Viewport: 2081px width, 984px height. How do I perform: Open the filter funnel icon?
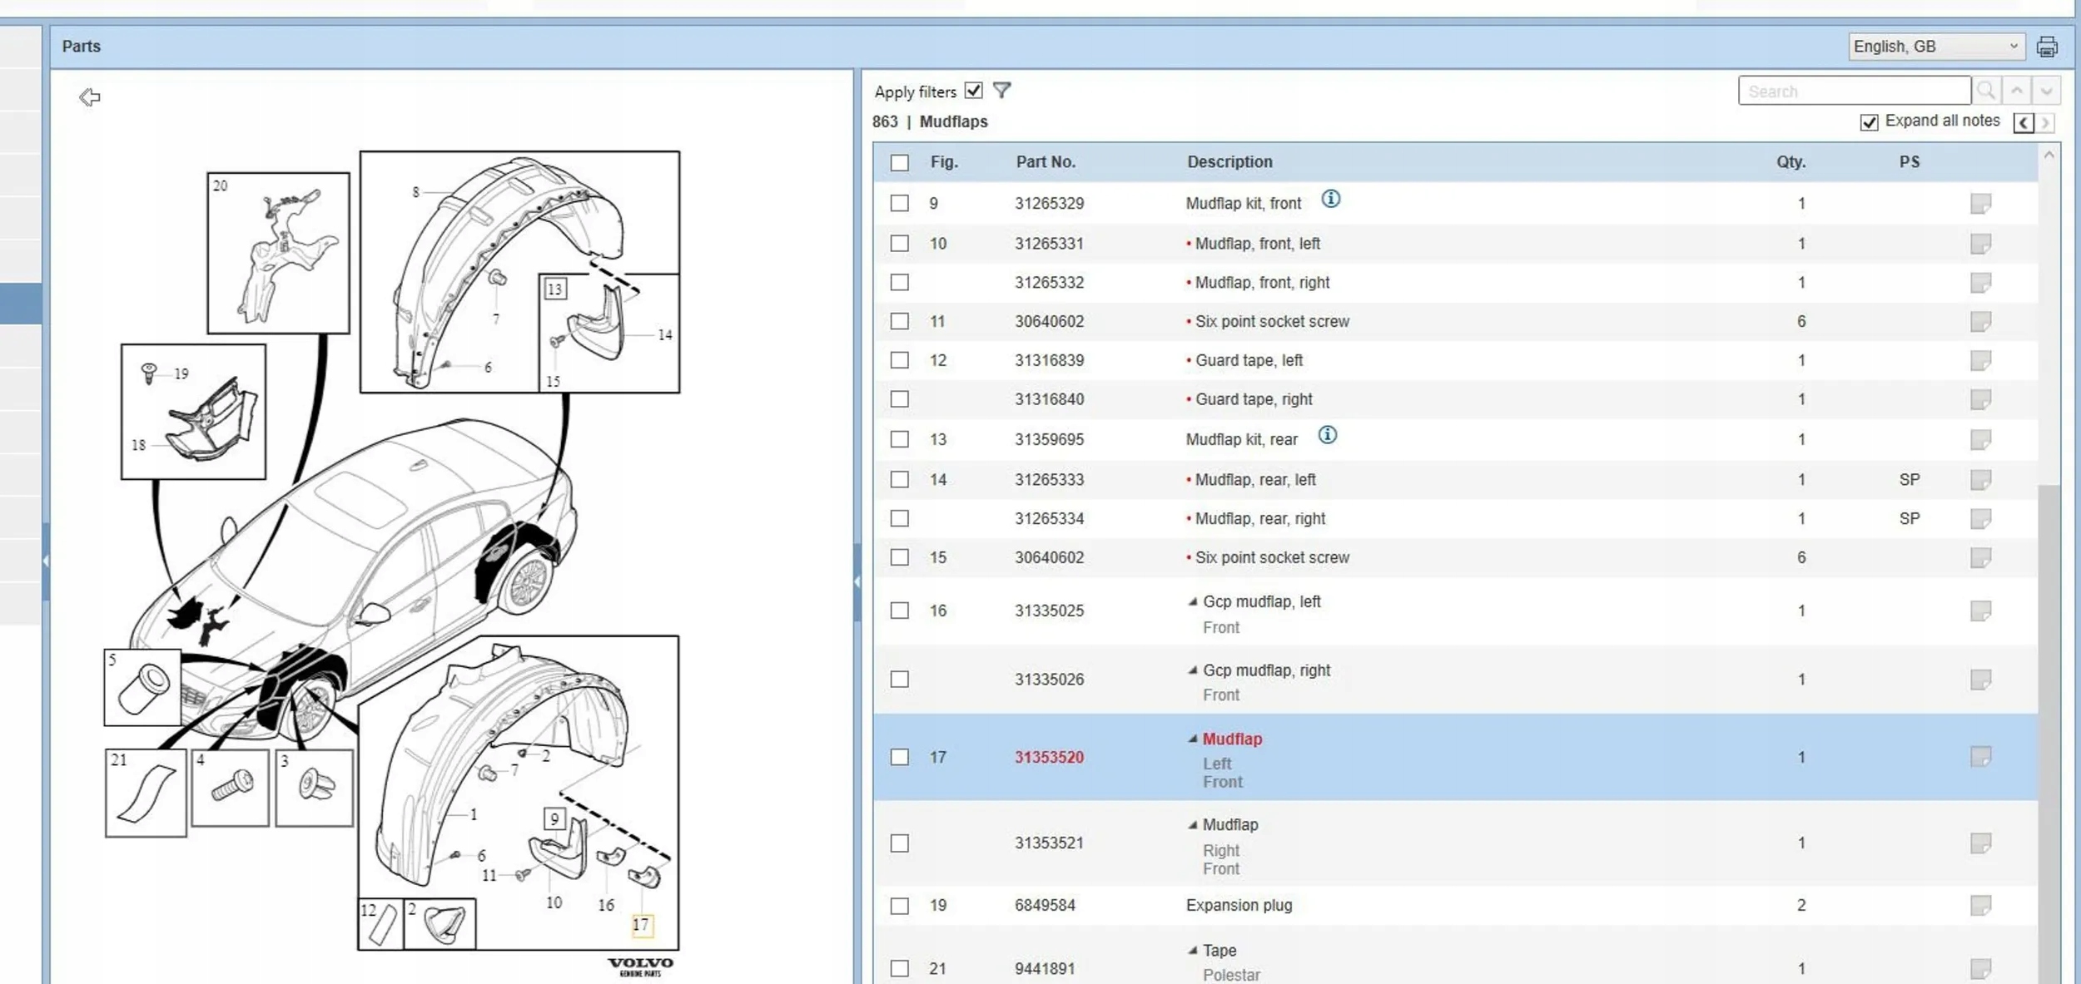click(x=1002, y=91)
